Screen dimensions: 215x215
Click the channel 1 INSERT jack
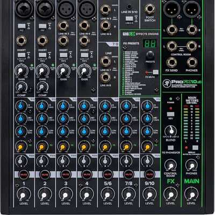[x=21, y=41]
